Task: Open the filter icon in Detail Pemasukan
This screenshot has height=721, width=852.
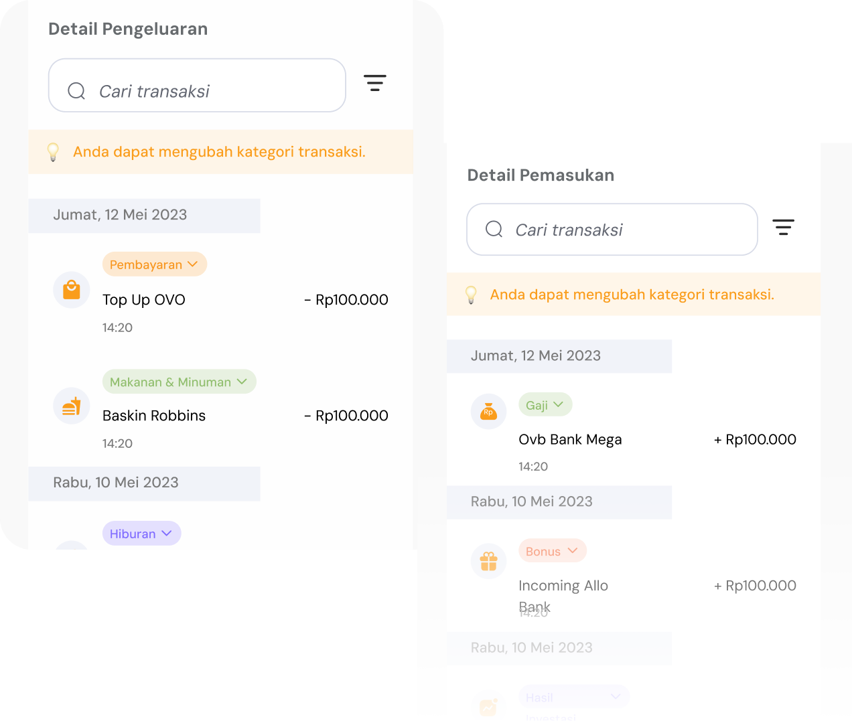Action: coord(783,227)
